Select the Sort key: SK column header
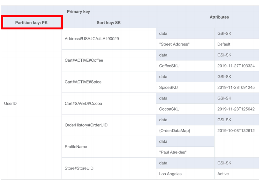This screenshot has height=181, width=261. 108,23
